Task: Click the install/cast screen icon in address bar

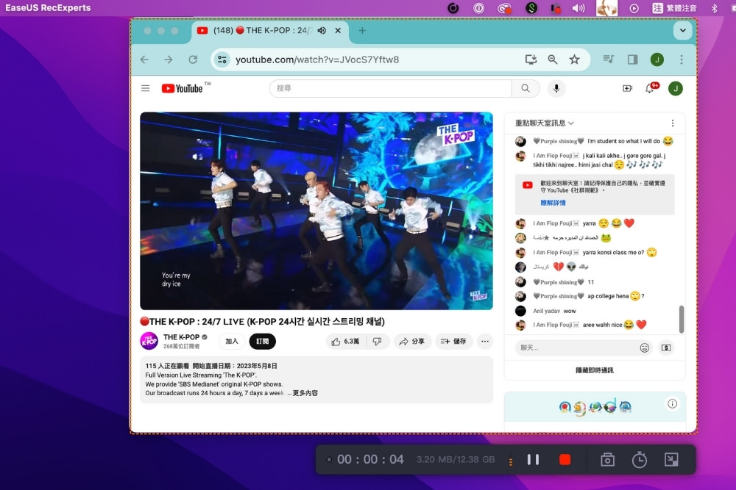Action: pyautogui.click(x=531, y=60)
